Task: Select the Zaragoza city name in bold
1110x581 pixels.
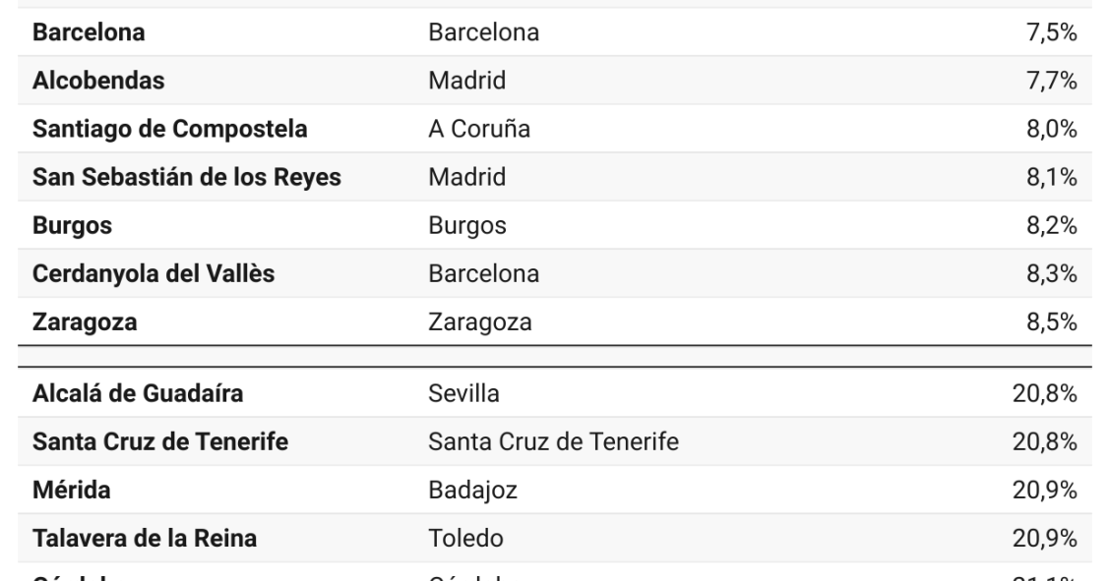Action: coord(85,322)
